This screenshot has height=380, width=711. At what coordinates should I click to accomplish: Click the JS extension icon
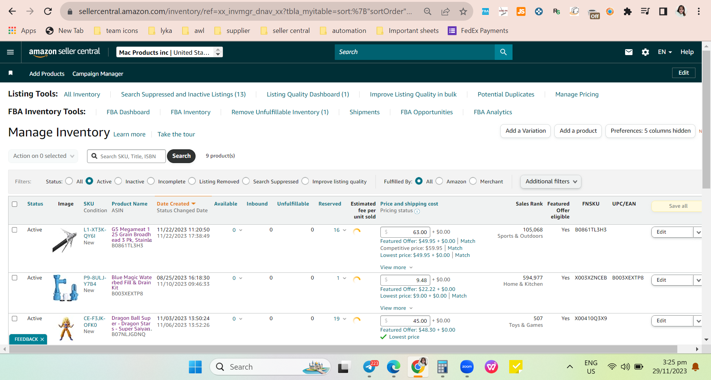pos(521,11)
